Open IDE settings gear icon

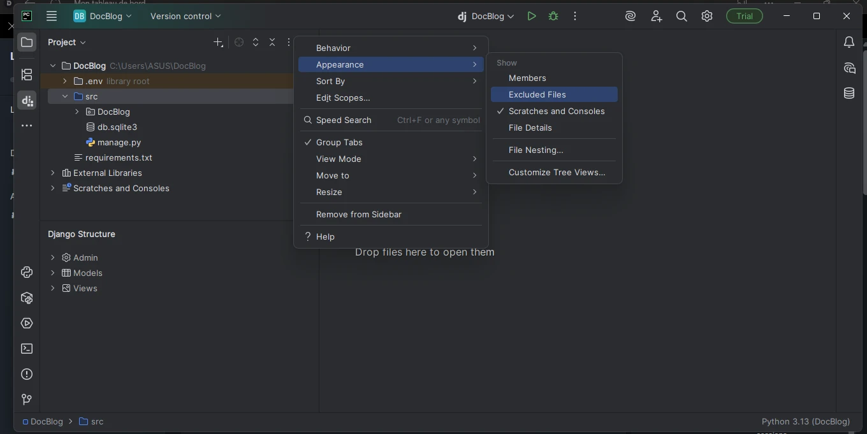click(706, 17)
